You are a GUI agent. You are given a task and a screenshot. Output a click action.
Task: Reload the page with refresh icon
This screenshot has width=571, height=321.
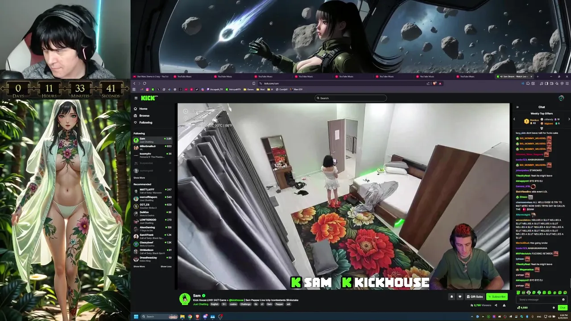click(145, 83)
